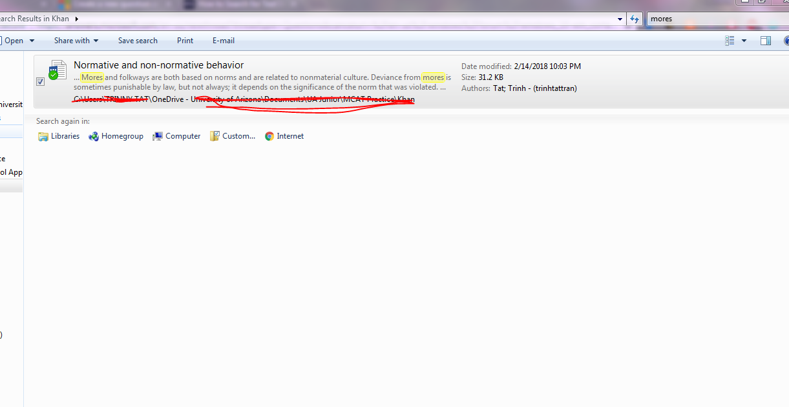The height and width of the screenshot is (407, 789).
Task: Click the E-mail toolbar button
Action: tap(224, 41)
